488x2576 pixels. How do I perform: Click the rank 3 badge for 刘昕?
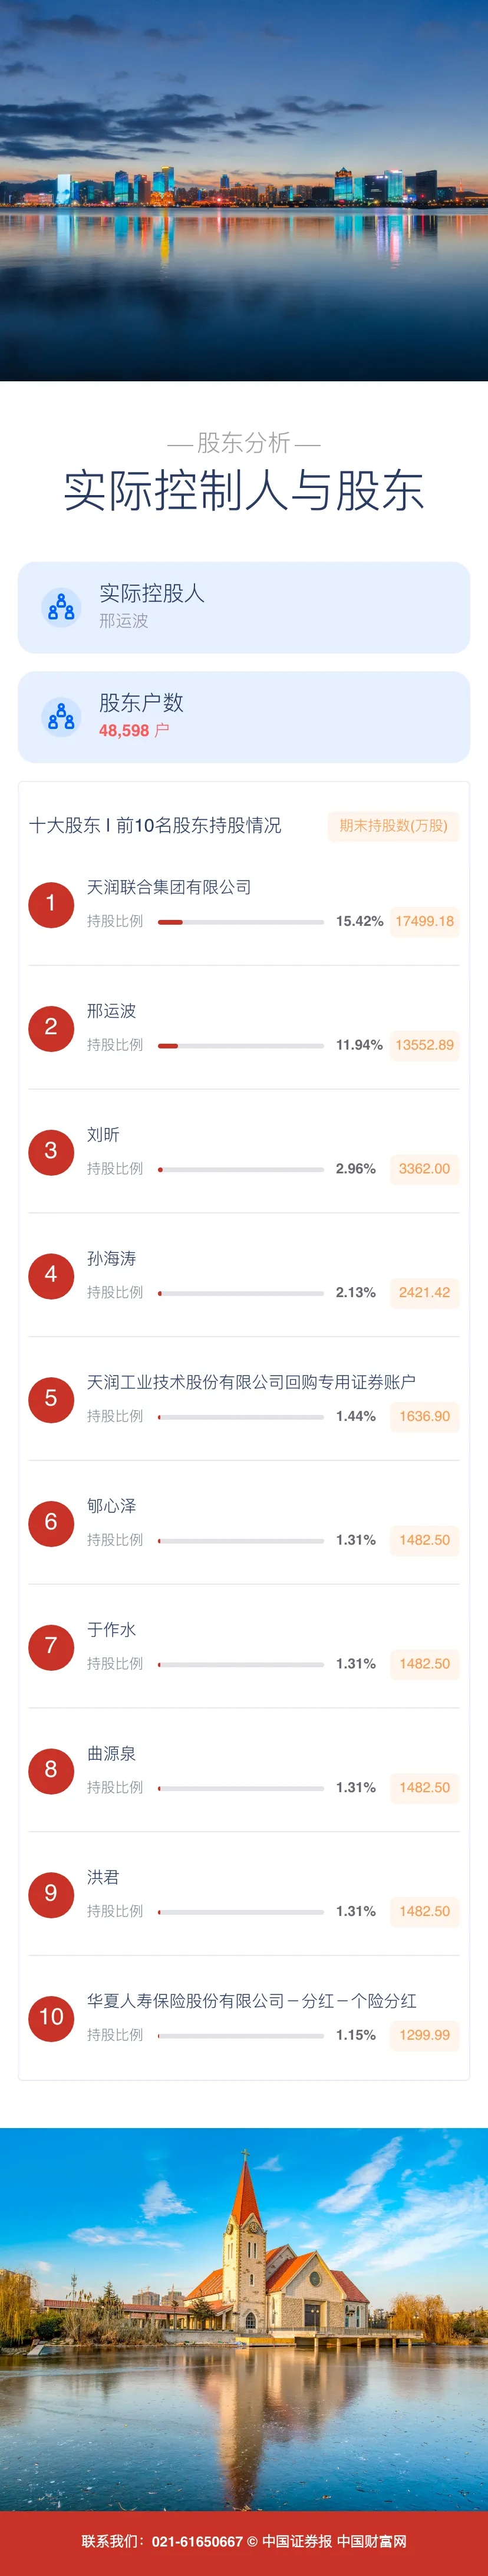(x=51, y=1151)
